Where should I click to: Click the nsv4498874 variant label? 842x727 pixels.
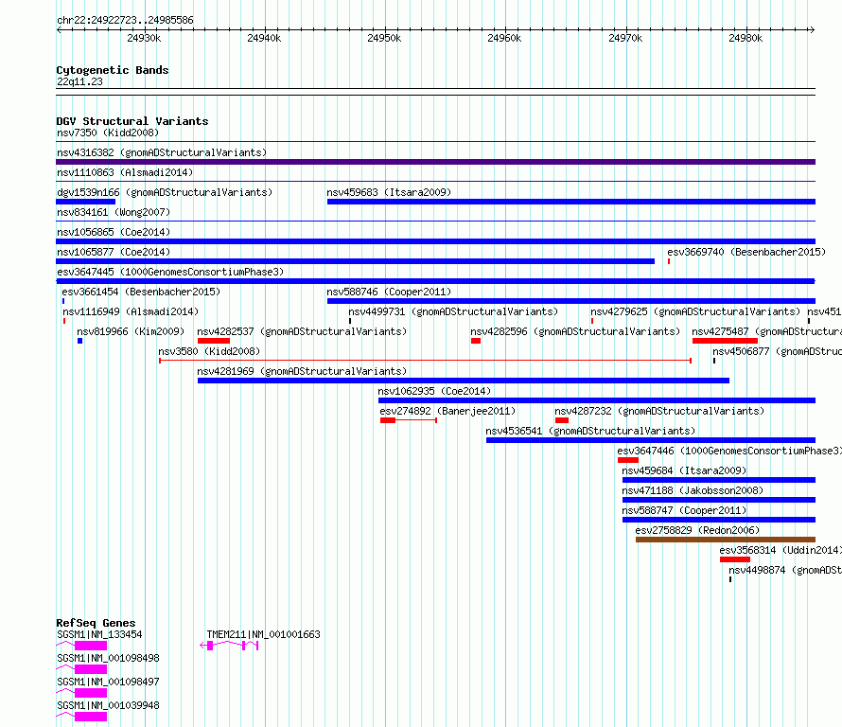click(x=785, y=570)
